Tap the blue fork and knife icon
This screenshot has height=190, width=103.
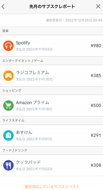8,165
